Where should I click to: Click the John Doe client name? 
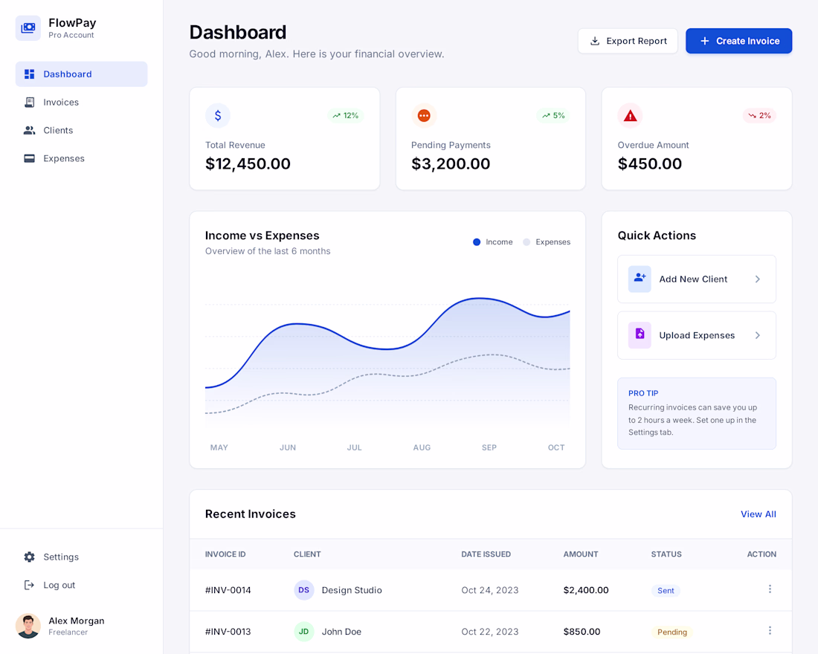(x=341, y=632)
